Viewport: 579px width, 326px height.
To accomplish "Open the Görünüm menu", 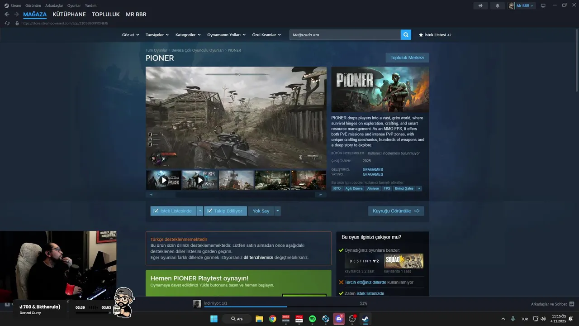I will 33,5.
